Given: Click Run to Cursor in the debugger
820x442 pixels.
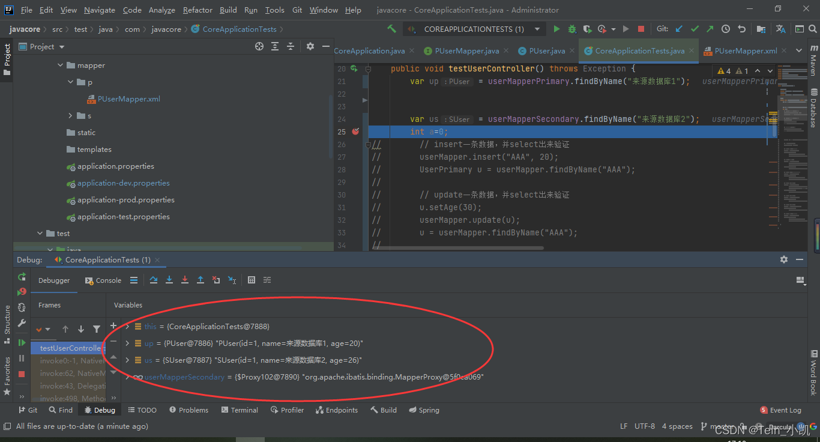Looking at the screenshot, I should tap(232, 280).
